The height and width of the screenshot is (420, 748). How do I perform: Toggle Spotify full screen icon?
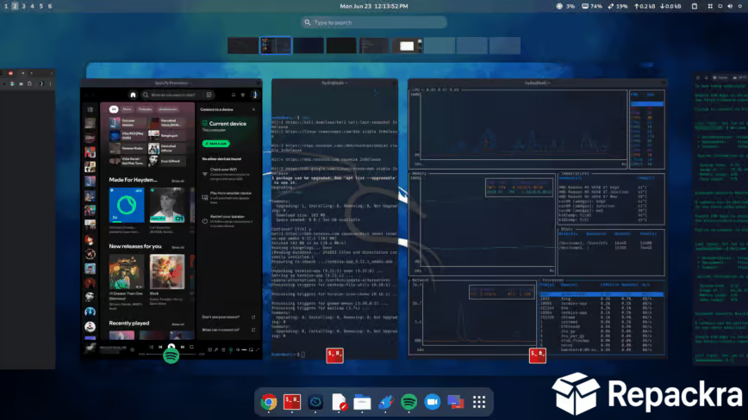click(258, 349)
